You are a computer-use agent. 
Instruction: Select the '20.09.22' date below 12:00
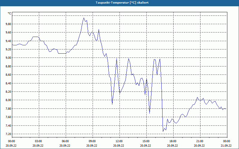click(119, 145)
